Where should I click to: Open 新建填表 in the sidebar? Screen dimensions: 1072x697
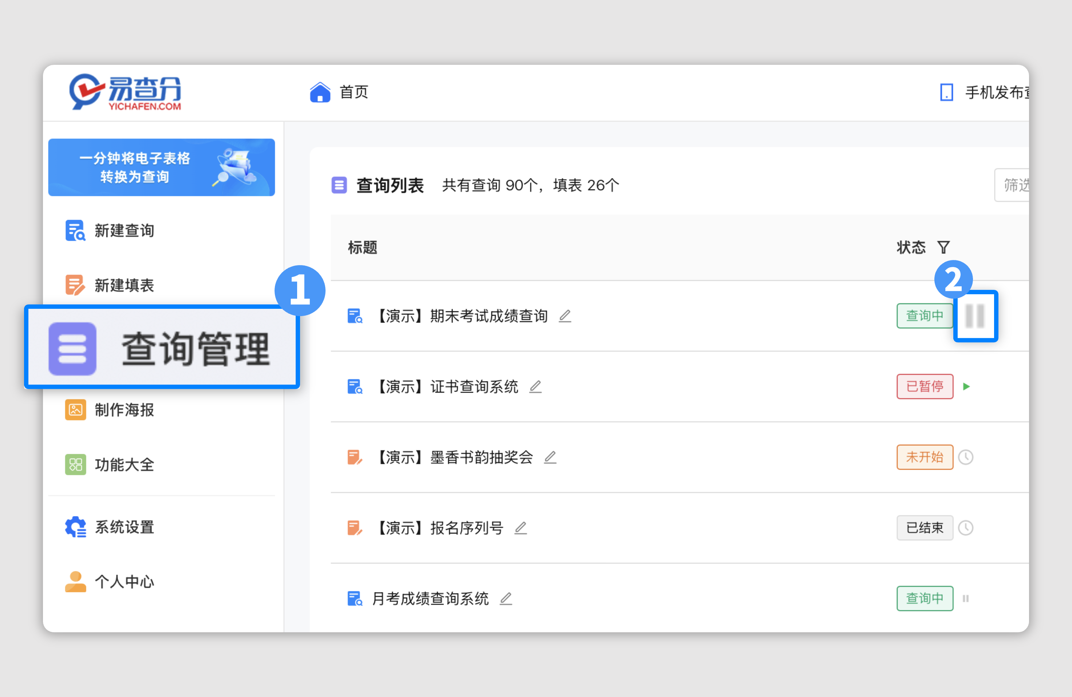tap(124, 285)
